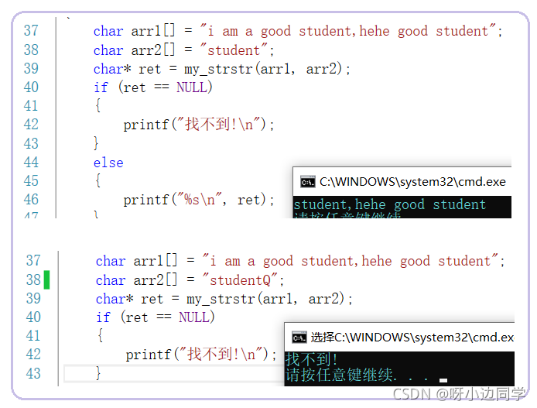Click upper line 38 declaring arr2 "student"
Screen dimensions: 537x408
(183, 50)
